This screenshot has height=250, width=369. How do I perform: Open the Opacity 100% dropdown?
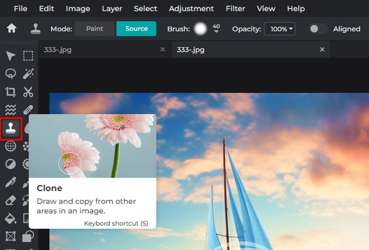point(280,29)
